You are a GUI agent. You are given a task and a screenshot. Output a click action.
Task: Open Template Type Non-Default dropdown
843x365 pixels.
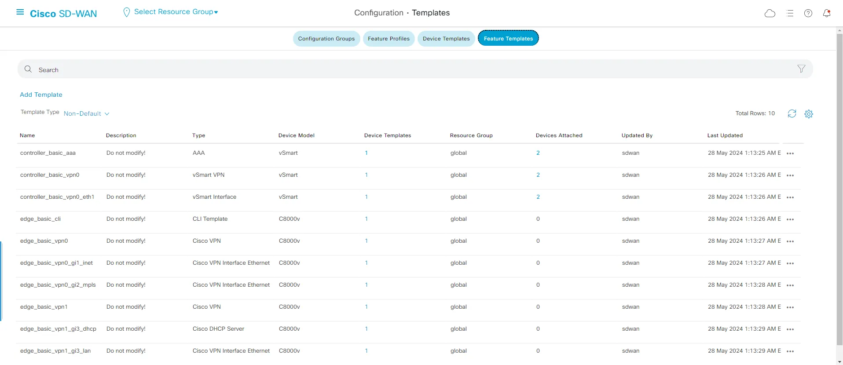[x=86, y=113]
